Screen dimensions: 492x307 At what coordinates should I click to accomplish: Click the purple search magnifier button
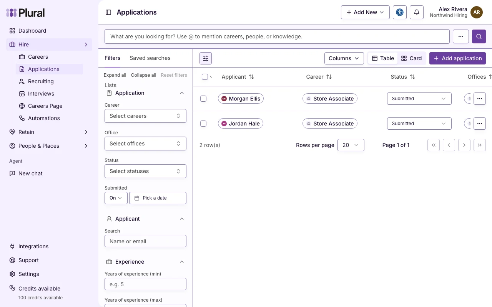point(479,36)
